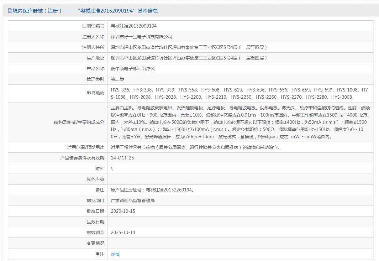Select expiry date 2025-10-14
Viewport: 379px width, 261px height.
pos(123,232)
